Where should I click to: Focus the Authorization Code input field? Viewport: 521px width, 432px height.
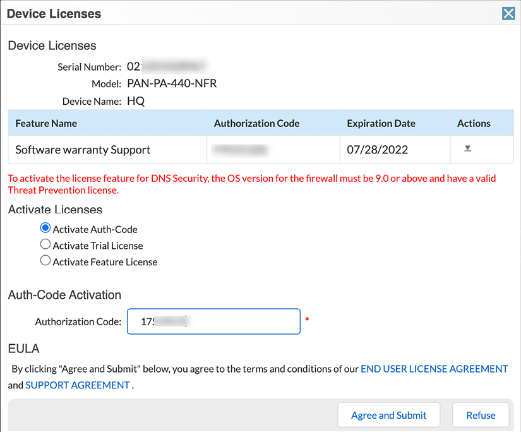tap(213, 321)
